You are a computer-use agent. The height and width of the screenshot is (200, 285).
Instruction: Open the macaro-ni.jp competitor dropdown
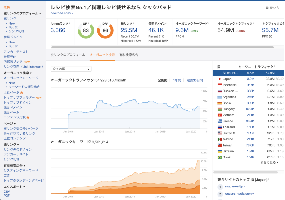[245, 186]
